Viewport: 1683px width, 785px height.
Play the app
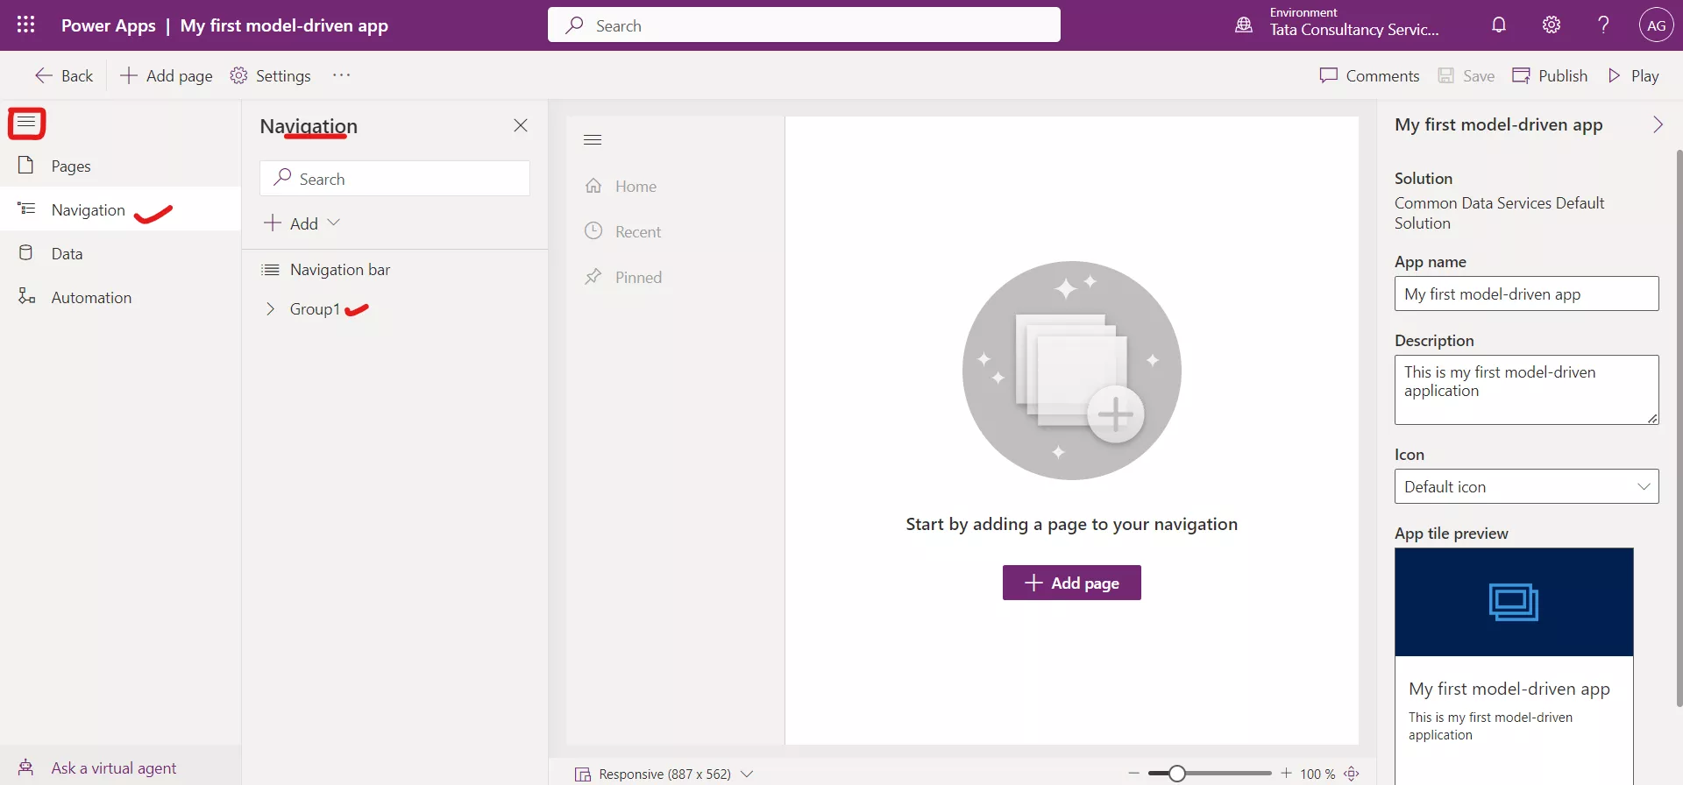[1633, 75]
